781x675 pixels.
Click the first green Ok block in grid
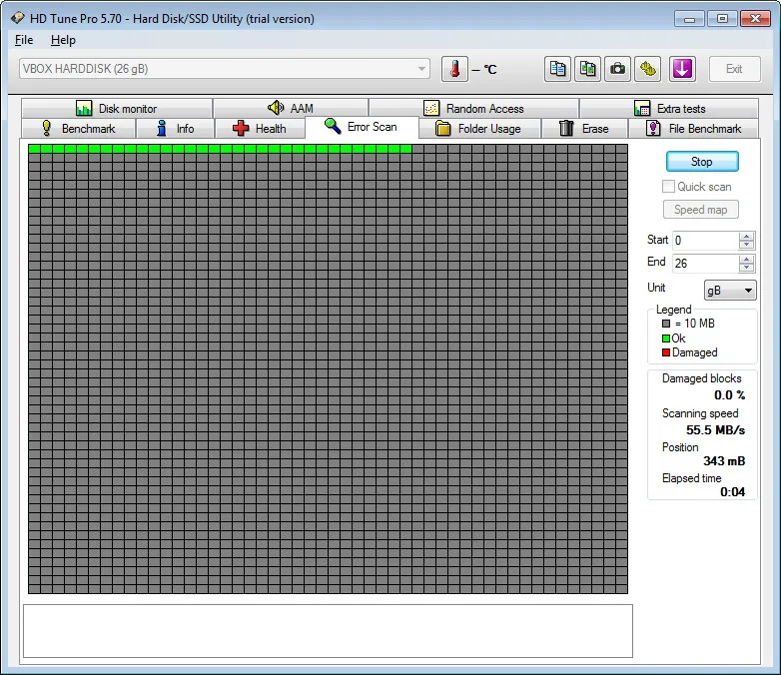(x=34, y=149)
